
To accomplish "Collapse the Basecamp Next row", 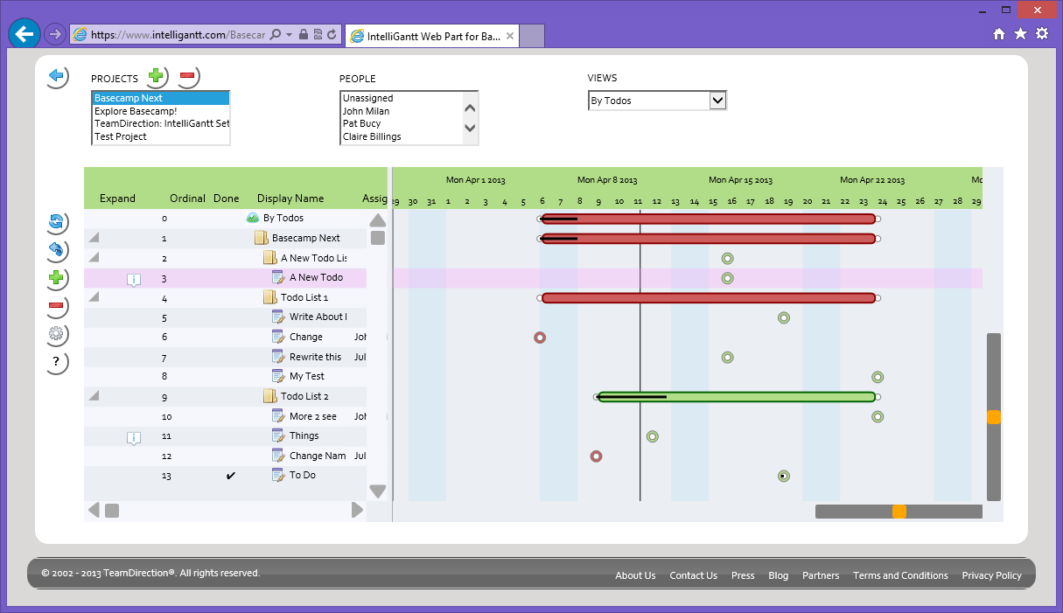I will tap(94, 238).
